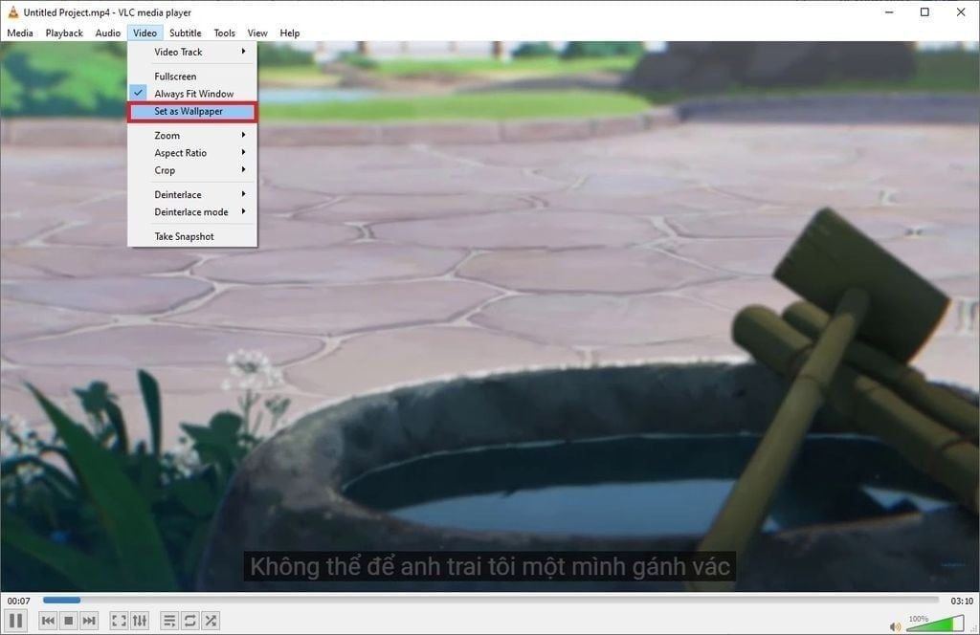
Task: Enter fullscreen via the fullscreen icon
Action: (119, 620)
